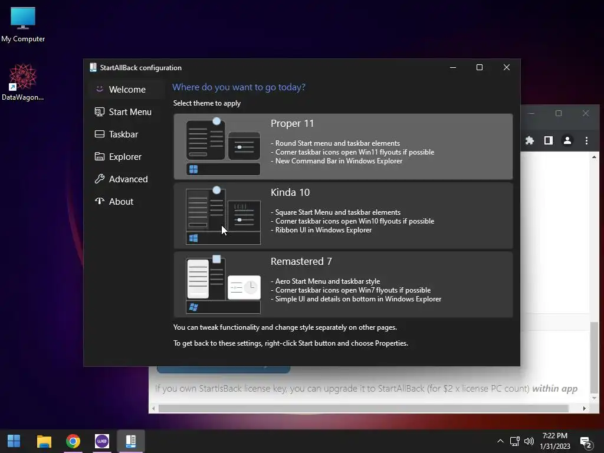Click the About umbrella icon
604x453 pixels.
(99, 201)
